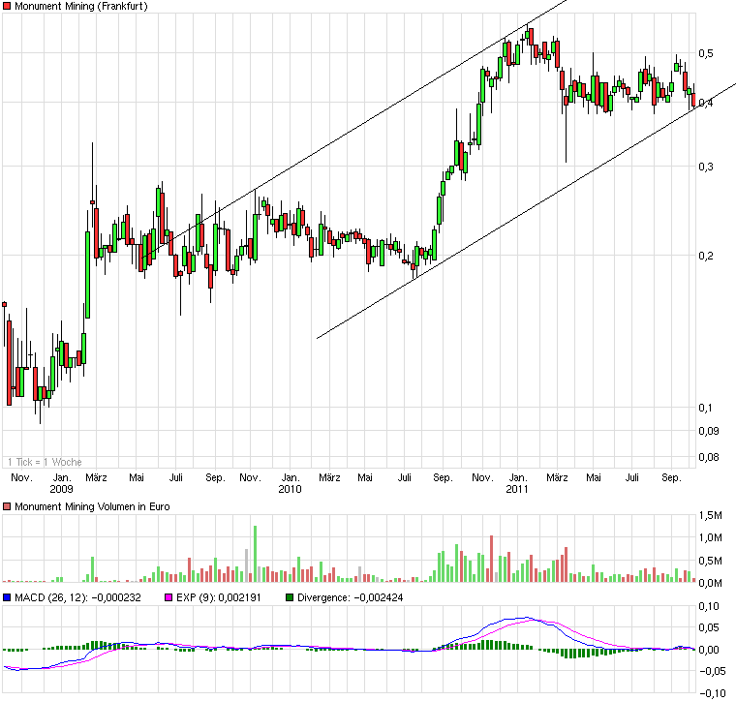Click the 'Jan. 2010' date label
736x701 pixels.
click(290, 483)
